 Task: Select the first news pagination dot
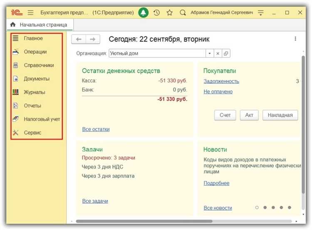257,207
